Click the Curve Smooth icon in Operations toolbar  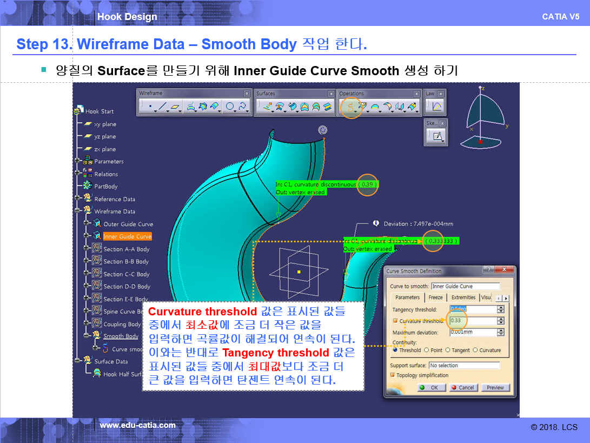350,107
